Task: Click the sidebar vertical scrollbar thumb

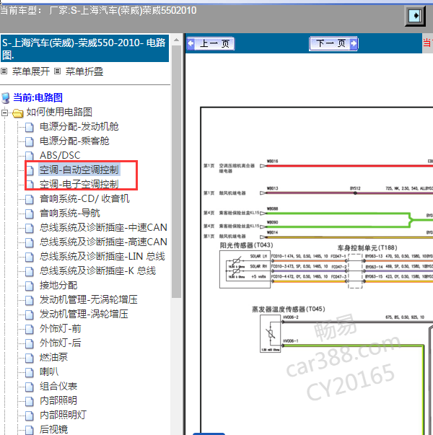Action: [176, 172]
